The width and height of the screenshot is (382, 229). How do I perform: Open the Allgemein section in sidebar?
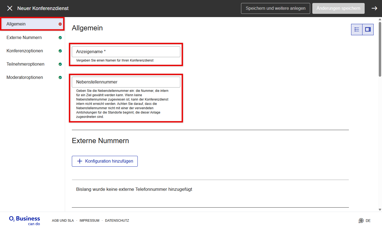coord(16,24)
